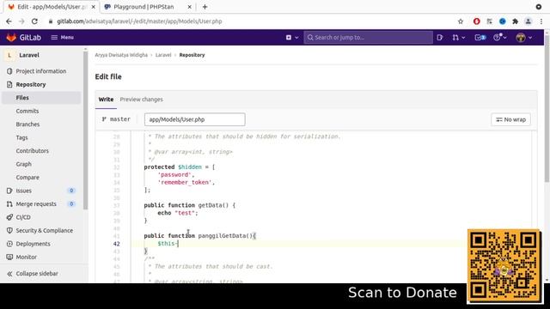Switch to Preview changes tab
550x309 pixels.
point(141,100)
